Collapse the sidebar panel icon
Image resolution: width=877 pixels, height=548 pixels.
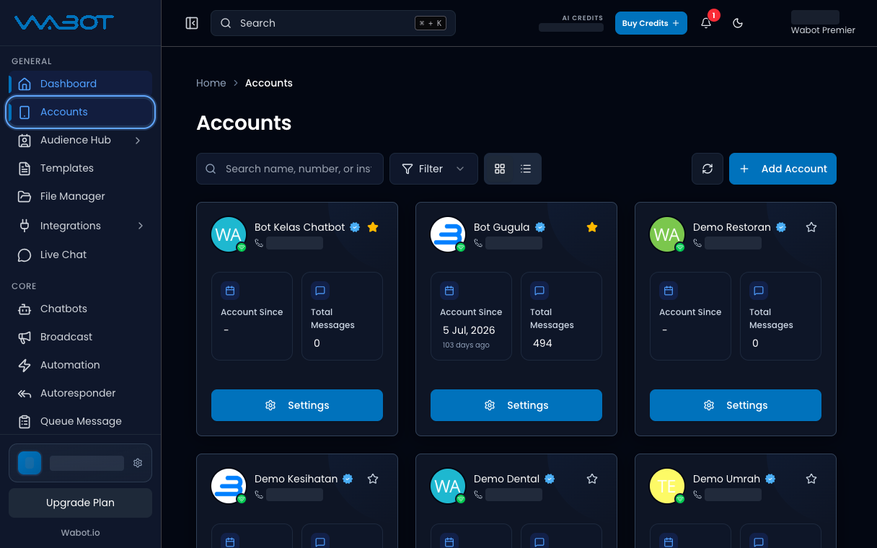[192, 23]
